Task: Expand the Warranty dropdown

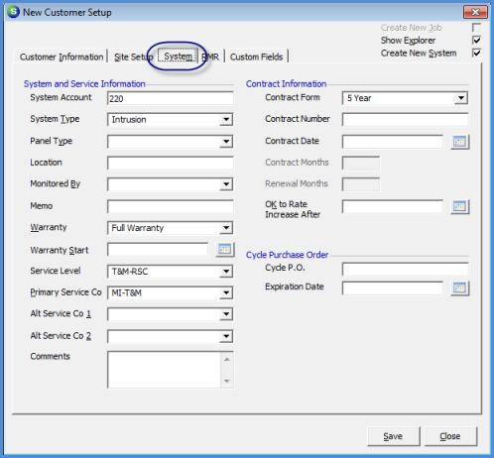Action: 226,228
